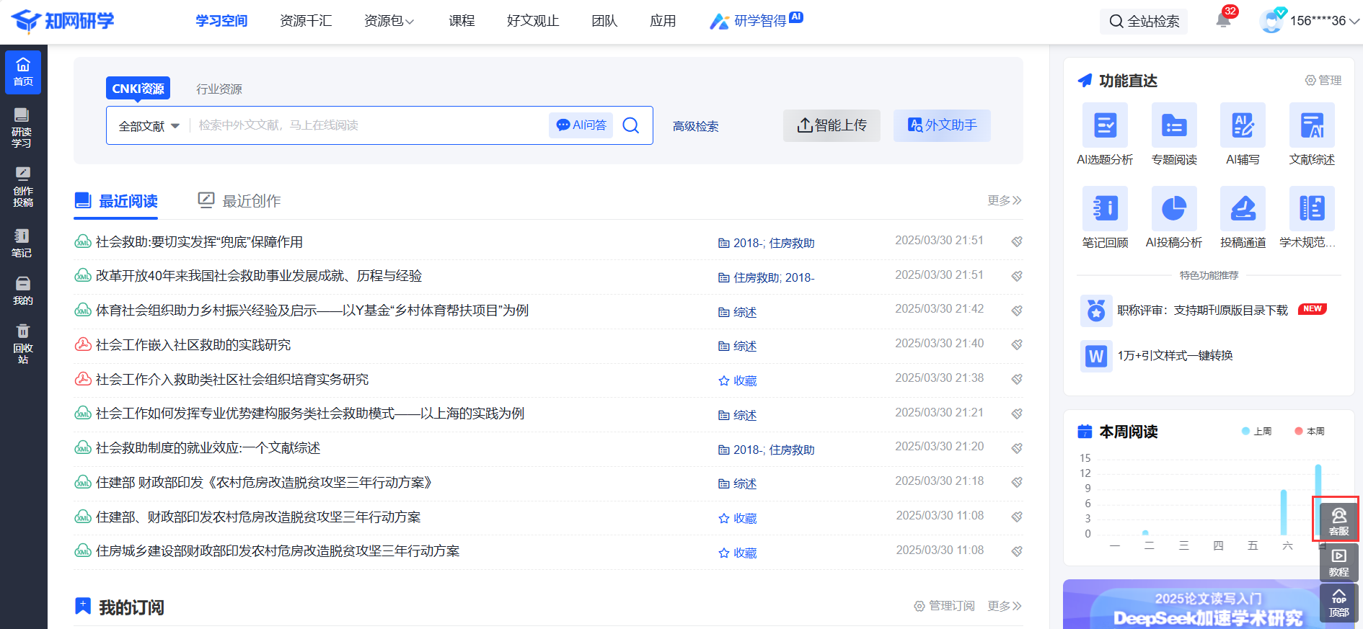Screen dimensions: 1363x629
Task: Open 创作投稿 in the left sidebar
Action: point(22,187)
